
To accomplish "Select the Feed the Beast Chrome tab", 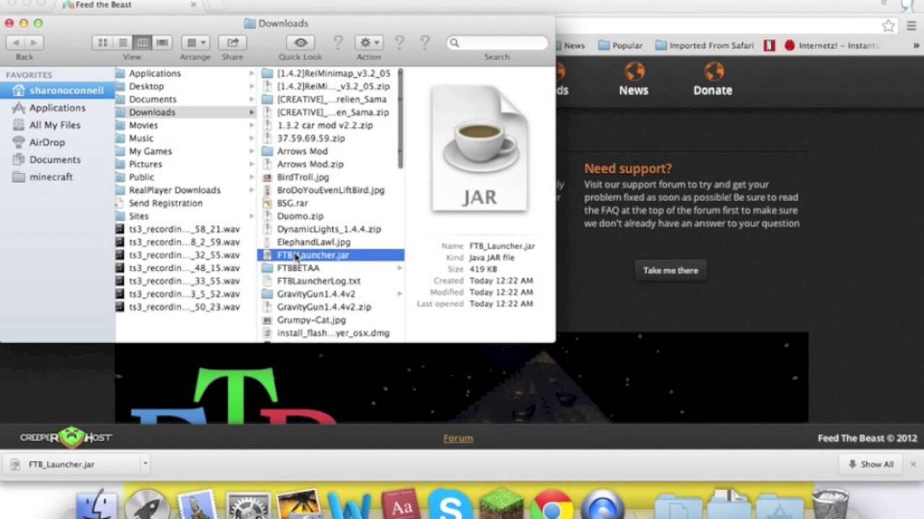I will 130,5.
